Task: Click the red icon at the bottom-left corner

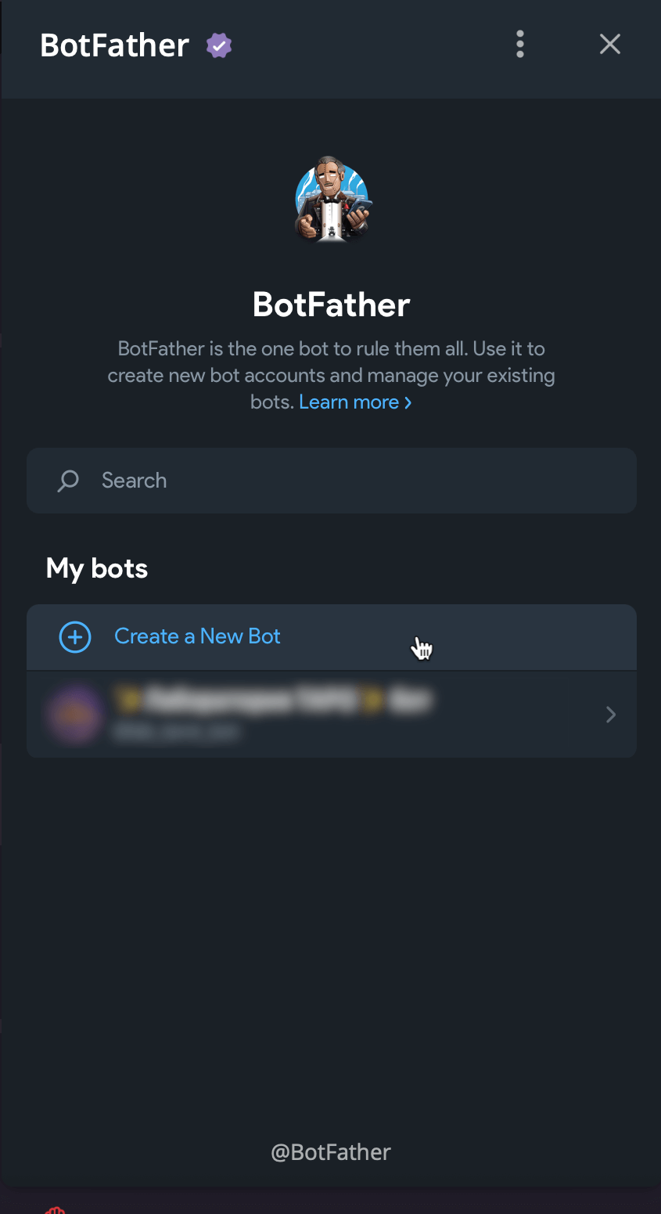Action: (x=55, y=1210)
